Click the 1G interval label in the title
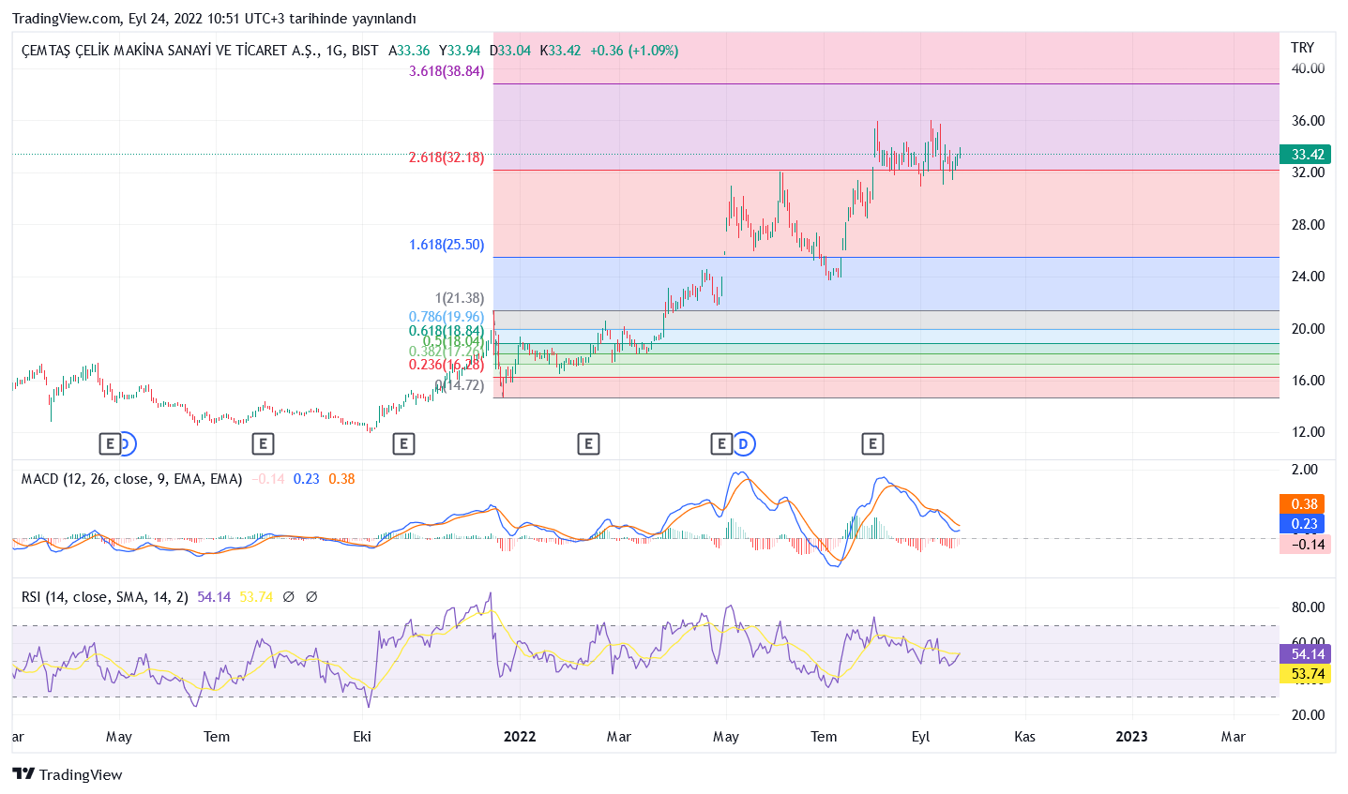Screen dimensions: 1348x794 [335, 51]
